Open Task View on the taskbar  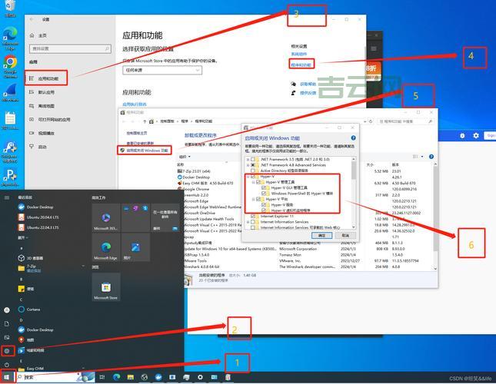(102, 377)
